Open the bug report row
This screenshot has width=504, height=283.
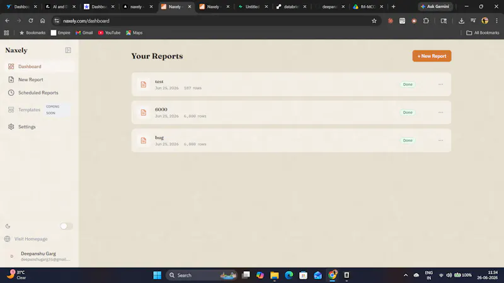[x=291, y=140]
